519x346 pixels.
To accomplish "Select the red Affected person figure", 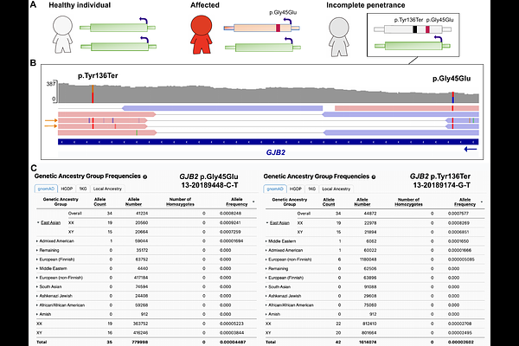I will pyautogui.click(x=202, y=35).
